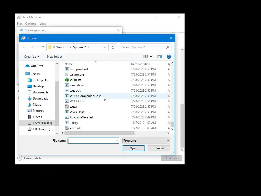Click the horizontal scrollbar thumb in file list
This screenshot has height=196, width=261.
(x=99, y=133)
